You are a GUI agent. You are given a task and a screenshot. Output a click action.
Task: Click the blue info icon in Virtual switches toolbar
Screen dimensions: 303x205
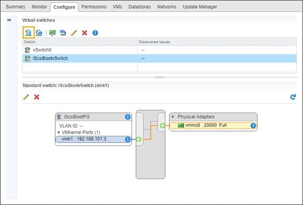pyautogui.click(x=95, y=33)
